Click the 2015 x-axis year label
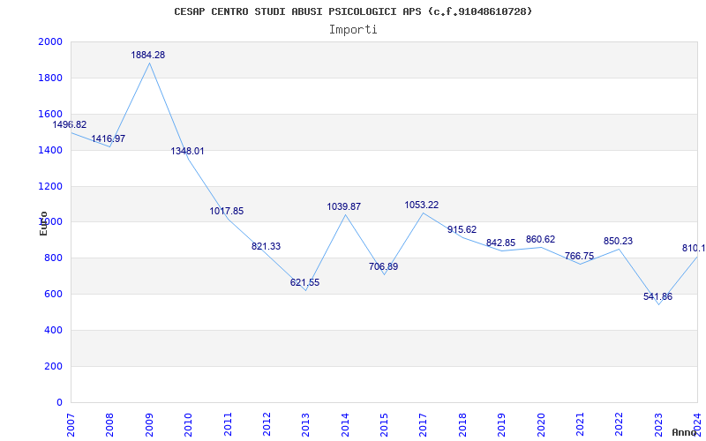This screenshot has height=441, width=706. tap(384, 424)
